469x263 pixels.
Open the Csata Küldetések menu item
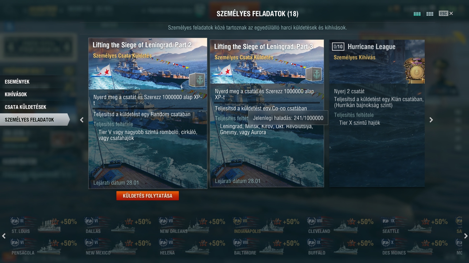(x=25, y=107)
